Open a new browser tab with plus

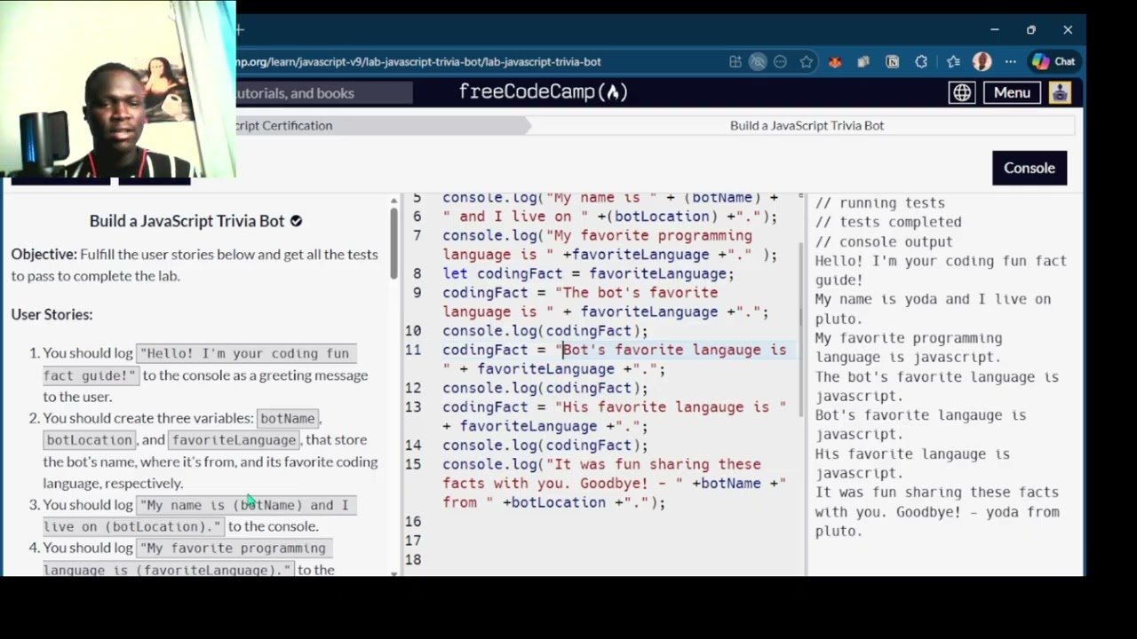click(240, 29)
